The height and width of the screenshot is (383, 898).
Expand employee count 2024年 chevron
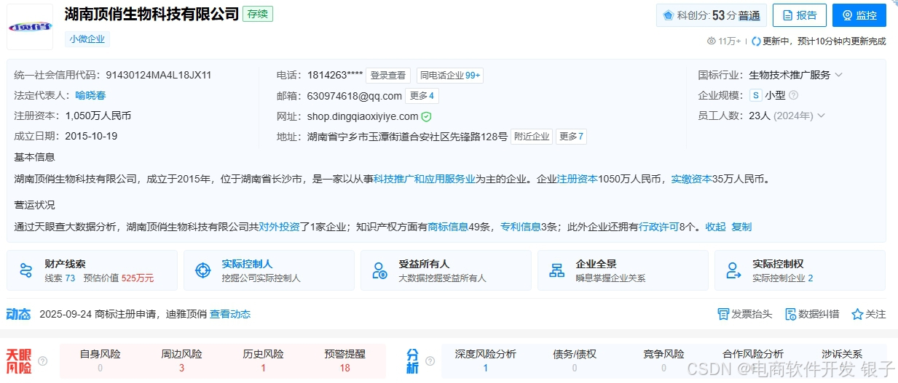click(x=822, y=116)
